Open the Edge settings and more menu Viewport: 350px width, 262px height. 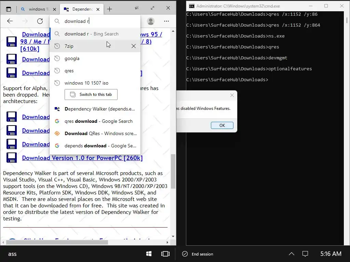[166, 21]
